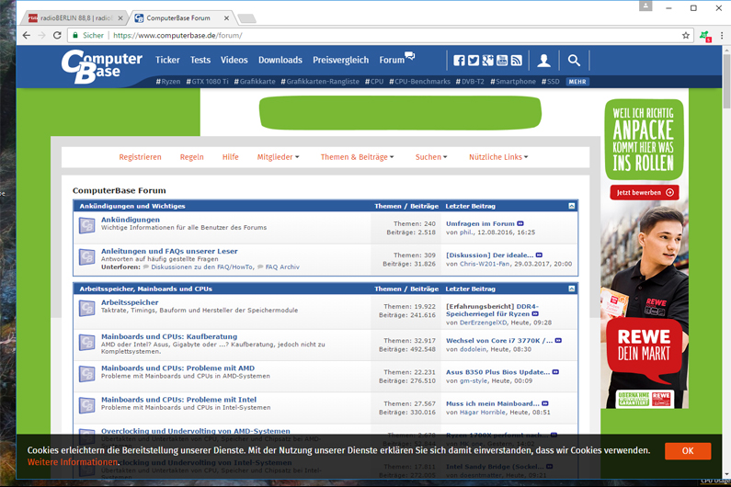The height and width of the screenshot is (487, 731).
Task: Open site search magnifier icon
Action: [x=574, y=60]
